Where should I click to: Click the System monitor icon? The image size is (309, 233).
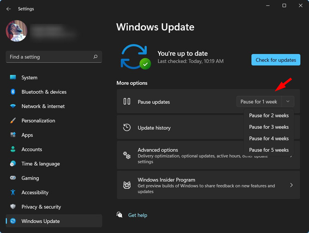pos(13,77)
